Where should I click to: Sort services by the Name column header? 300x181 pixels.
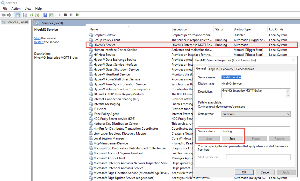tap(94, 29)
